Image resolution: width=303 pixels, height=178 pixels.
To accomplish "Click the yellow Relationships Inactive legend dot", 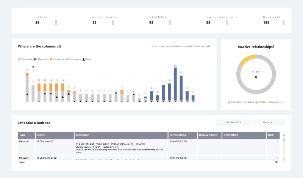I will click(256, 102).
